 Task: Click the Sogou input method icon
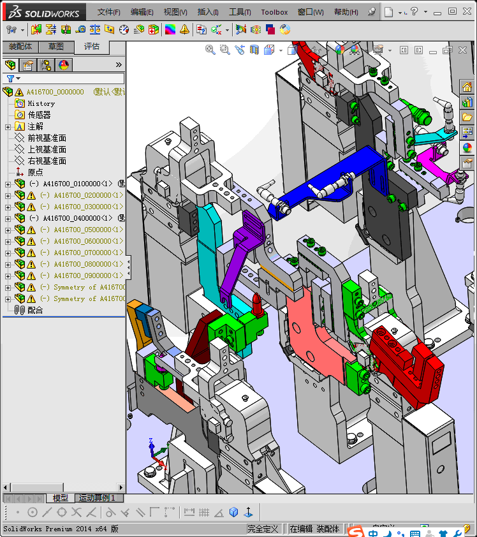tap(356, 532)
